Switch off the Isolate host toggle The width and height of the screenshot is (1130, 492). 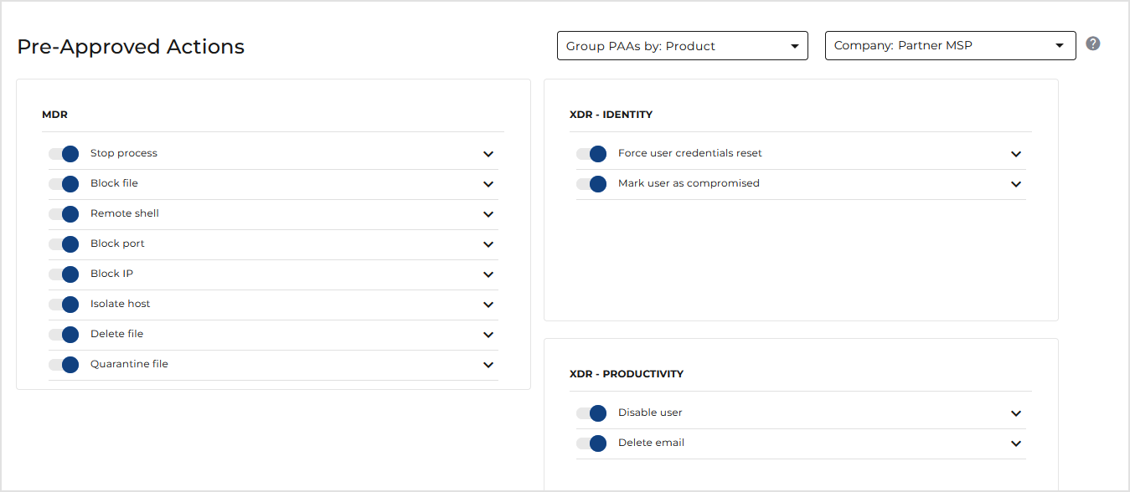pyautogui.click(x=64, y=305)
